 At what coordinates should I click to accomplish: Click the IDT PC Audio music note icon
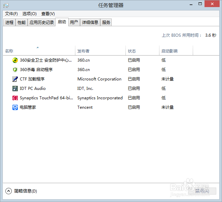click(15, 89)
